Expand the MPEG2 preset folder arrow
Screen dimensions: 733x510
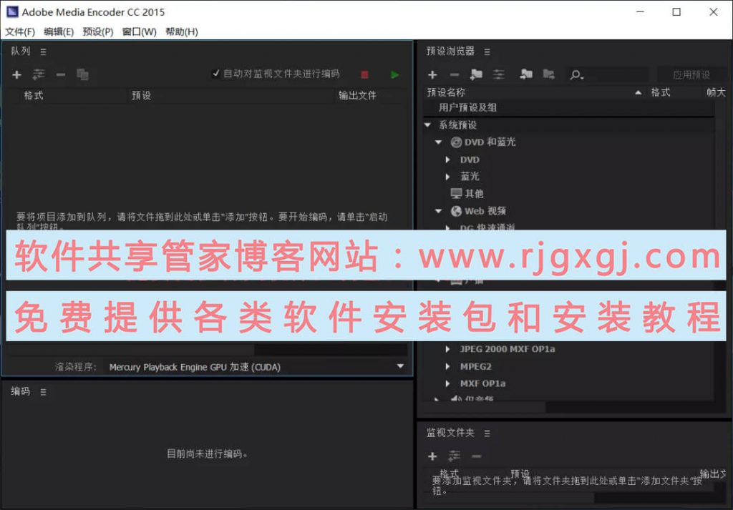pos(448,367)
